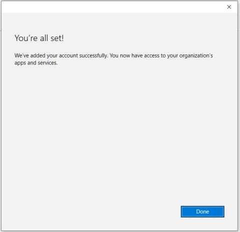Exit the all-set dialog via close icon

229,7
